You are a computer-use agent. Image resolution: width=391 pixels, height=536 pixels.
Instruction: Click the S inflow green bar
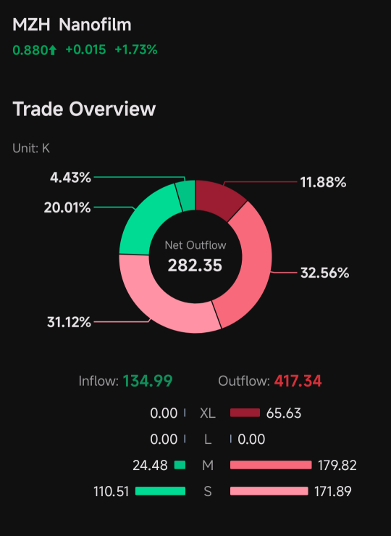coord(160,491)
